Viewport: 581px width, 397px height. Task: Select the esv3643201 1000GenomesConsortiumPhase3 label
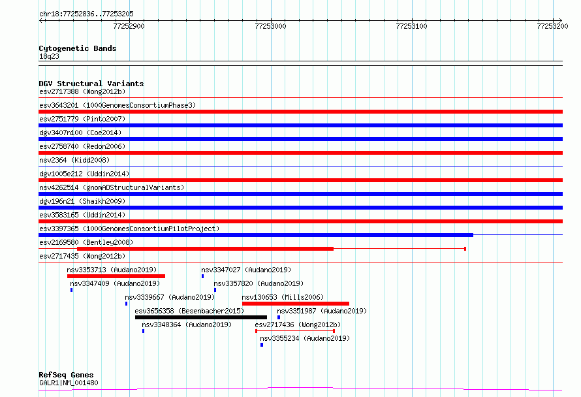(118, 105)
